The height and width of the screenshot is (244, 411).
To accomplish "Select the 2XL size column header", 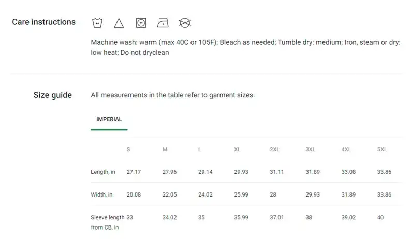I will point(274,149).
